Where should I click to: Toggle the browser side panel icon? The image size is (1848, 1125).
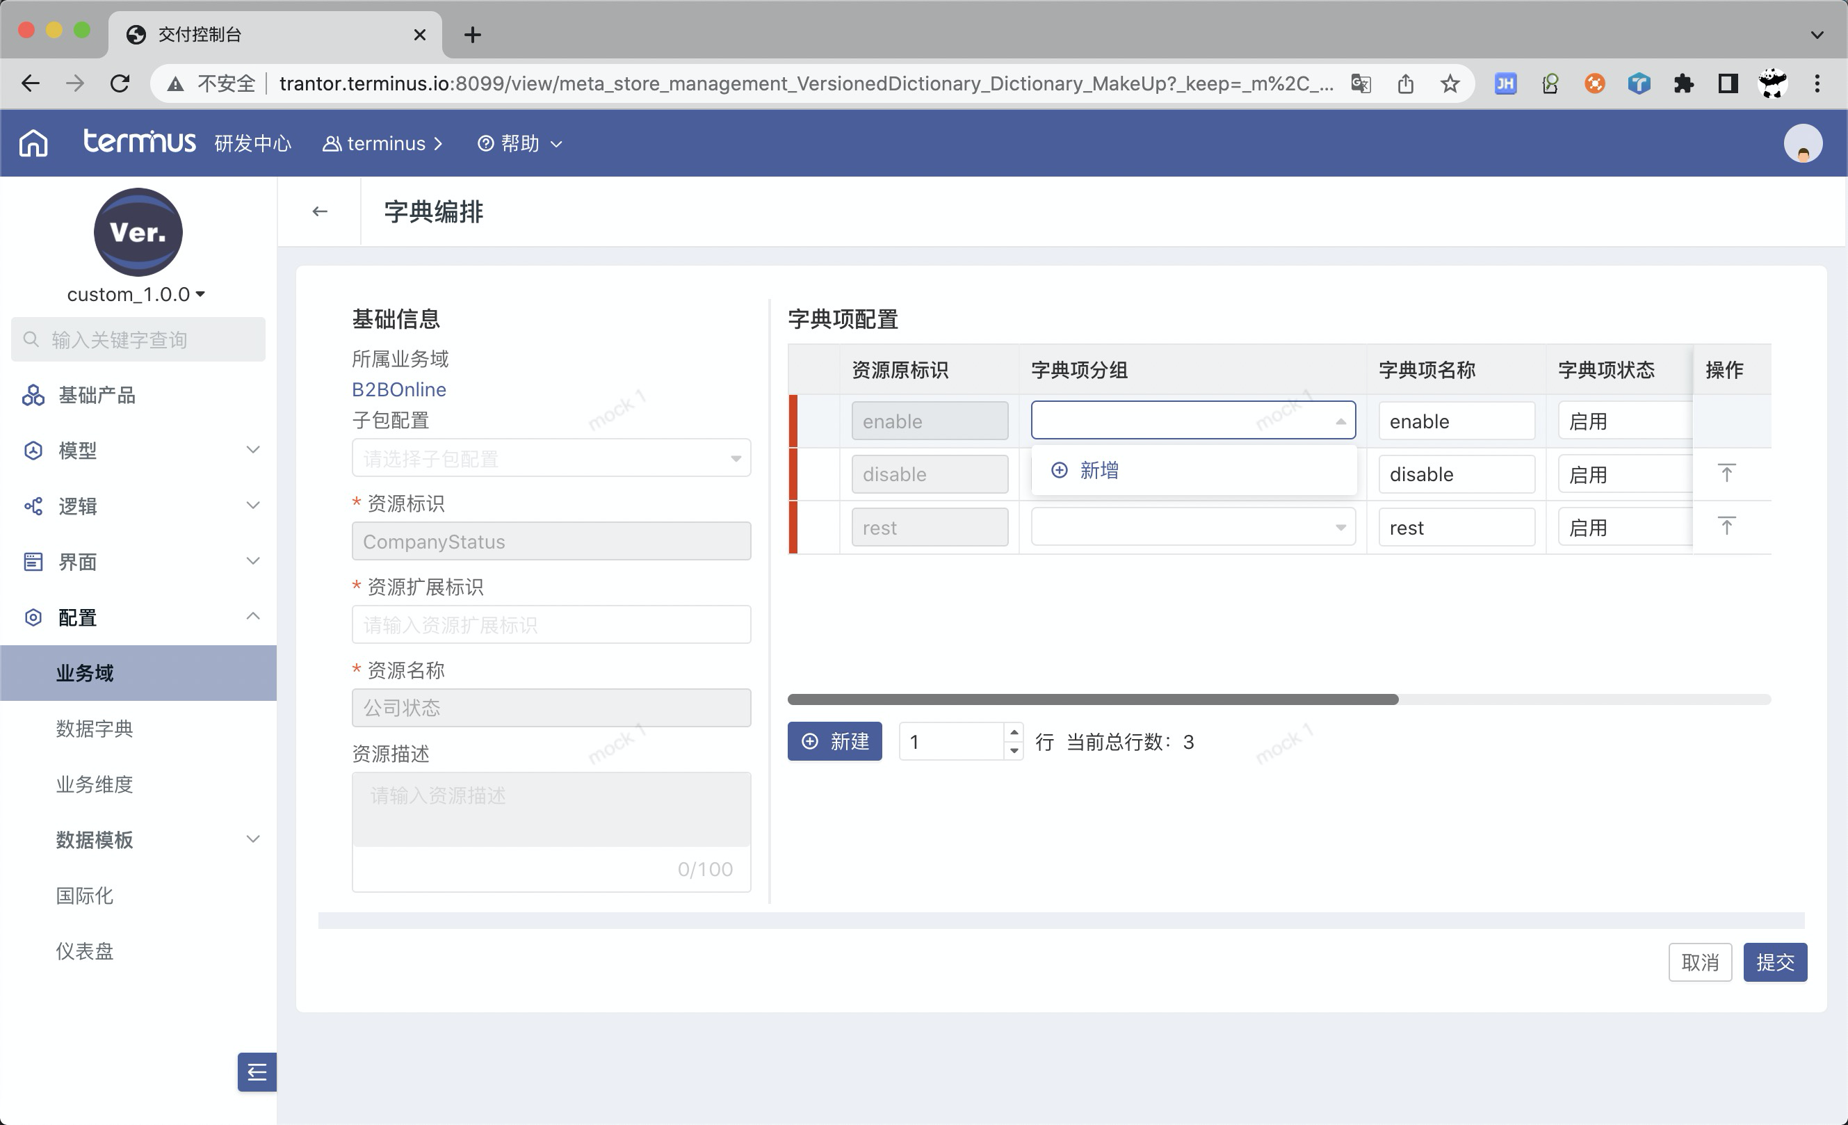1728,83
